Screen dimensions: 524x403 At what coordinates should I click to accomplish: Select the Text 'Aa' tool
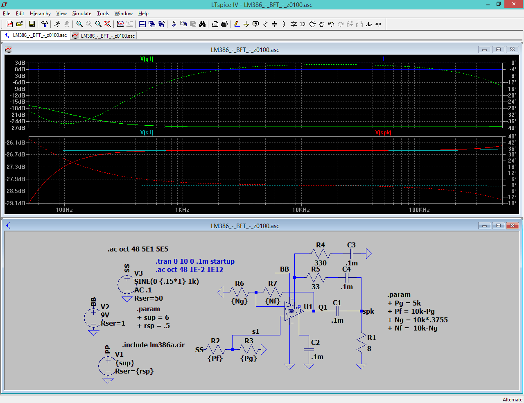click(x=369, y=24)
